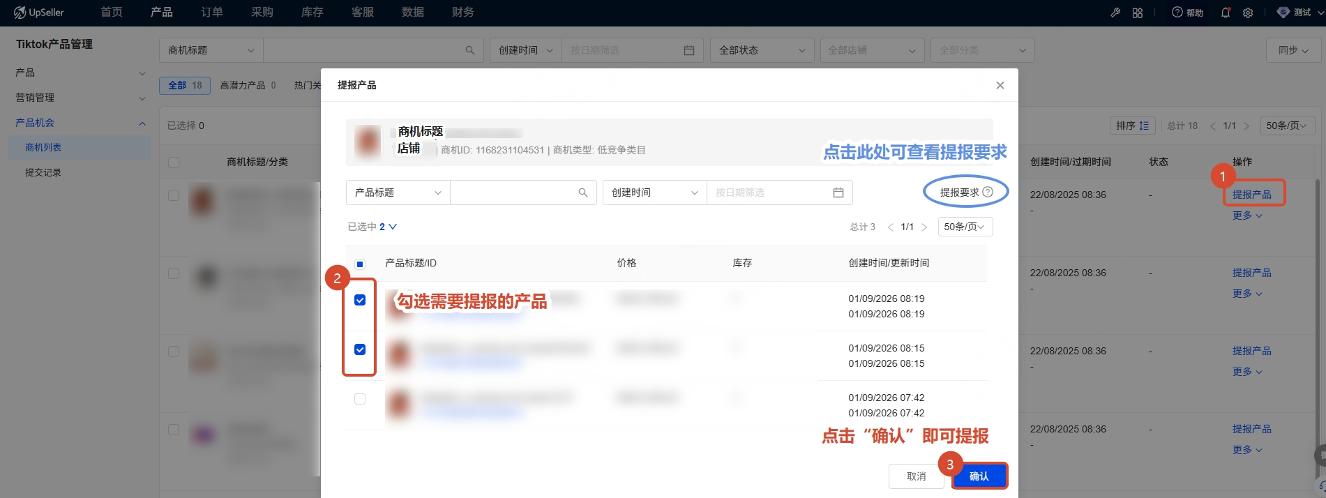The image size is (1326, 498).
Task: Click the UpSeller logo
Action: (x=38, y=13)
